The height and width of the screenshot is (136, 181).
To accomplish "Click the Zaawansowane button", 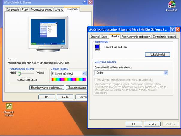I will [76, 88].
